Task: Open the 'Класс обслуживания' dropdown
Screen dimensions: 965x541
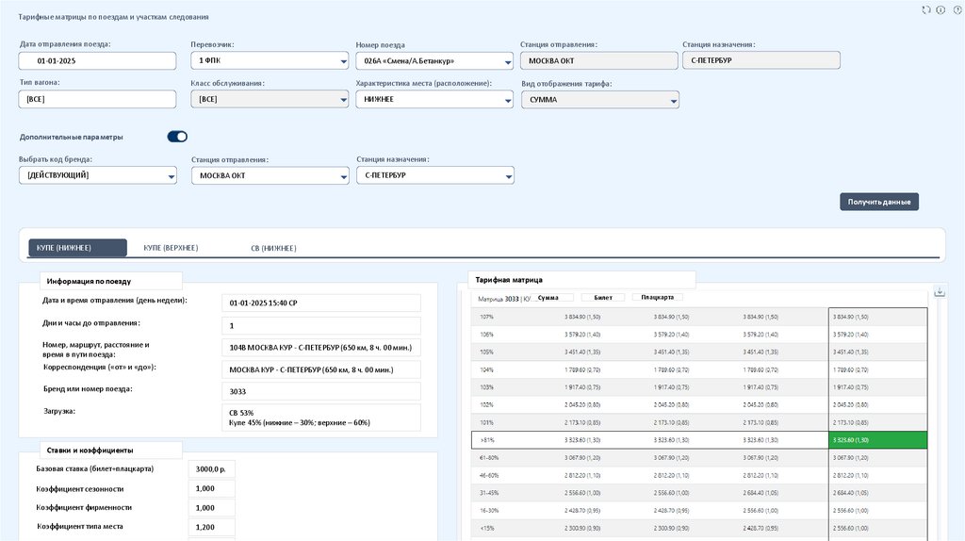Action: click(x=269, y=99)
